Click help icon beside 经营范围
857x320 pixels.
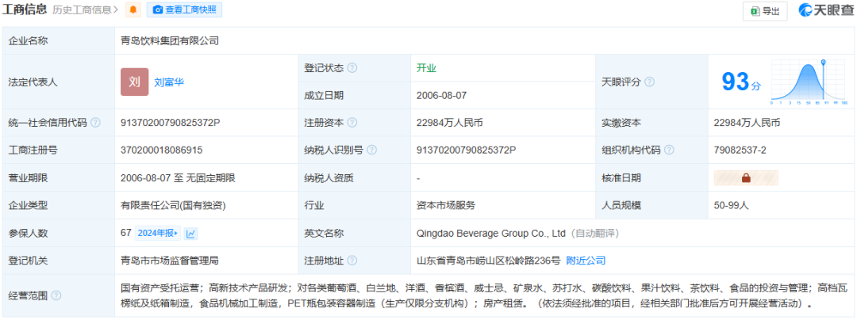[x=56, y=295]
